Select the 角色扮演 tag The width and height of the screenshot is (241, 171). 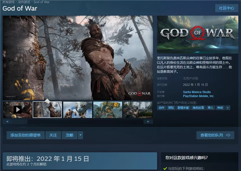(198, 108)
